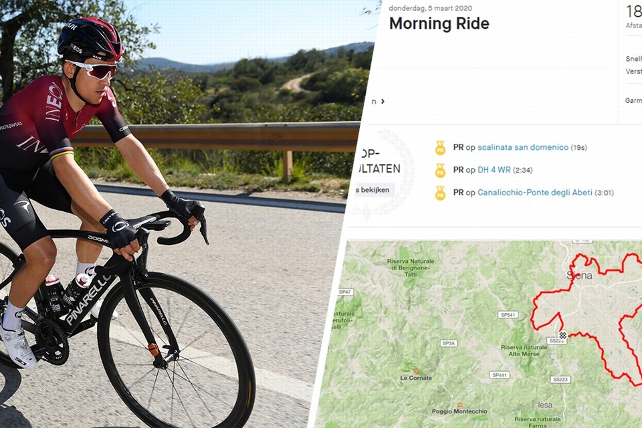Click the Poggio Montecchio peak triangle icon
This screenshot has width=642, height=428.
(x=459, y=404)
